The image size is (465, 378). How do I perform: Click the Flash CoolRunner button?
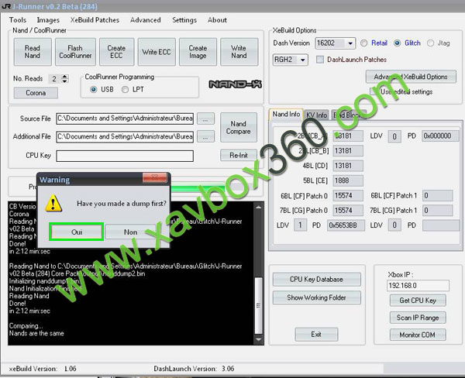[75, 52]
